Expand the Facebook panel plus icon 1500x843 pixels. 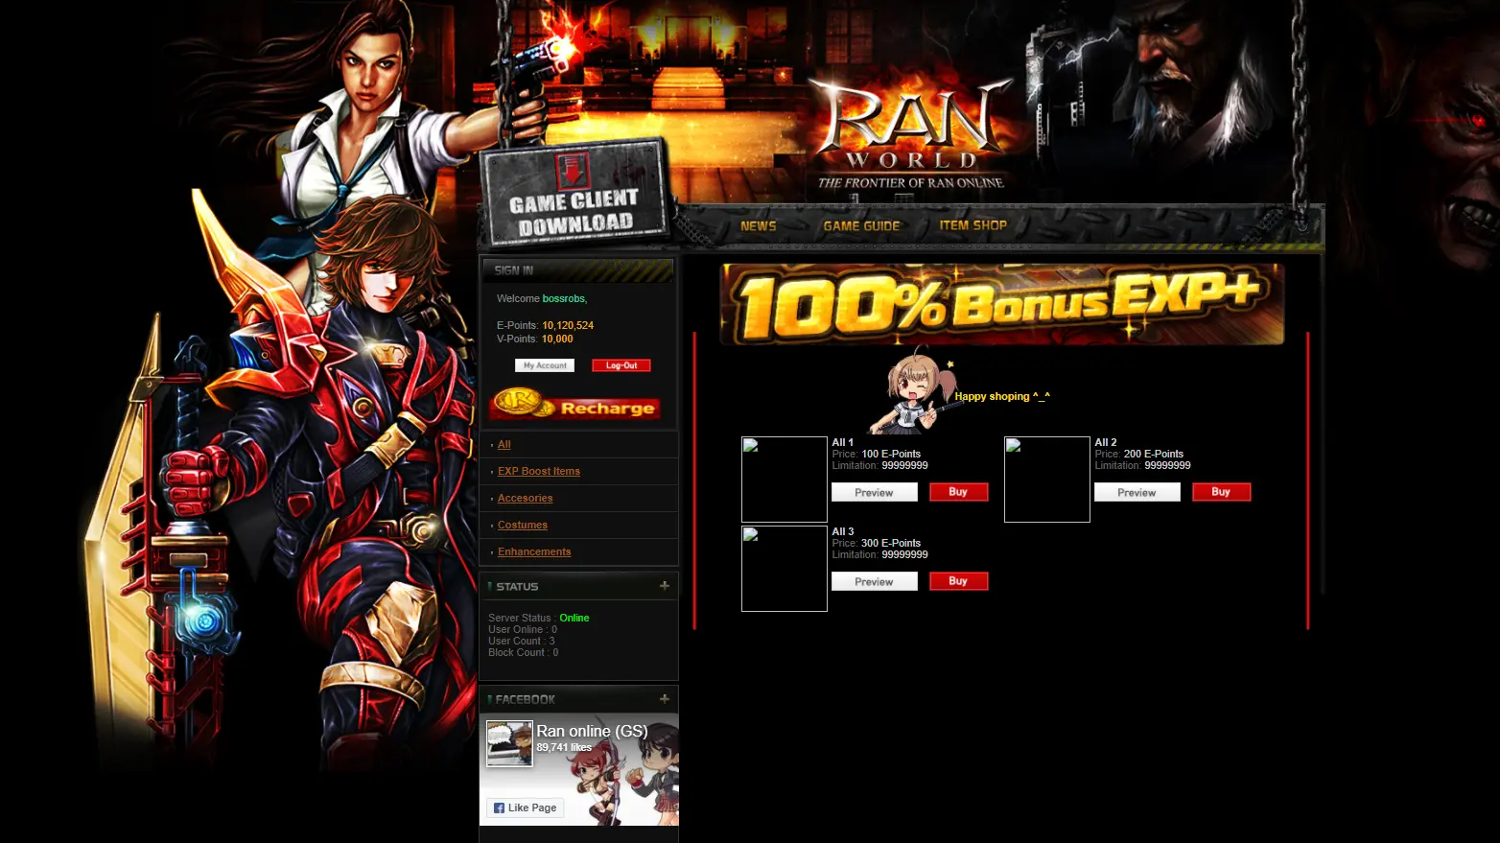665,698
